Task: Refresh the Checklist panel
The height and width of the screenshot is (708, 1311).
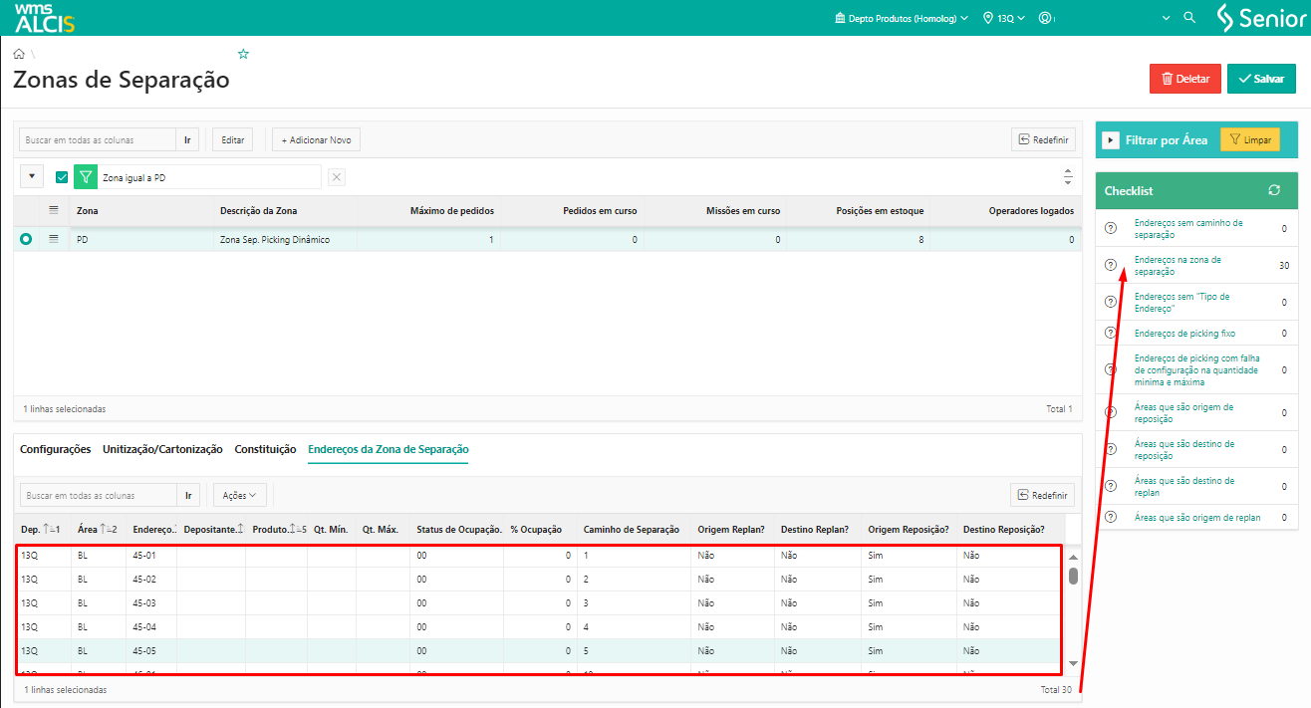Action: coord(1273,190)
